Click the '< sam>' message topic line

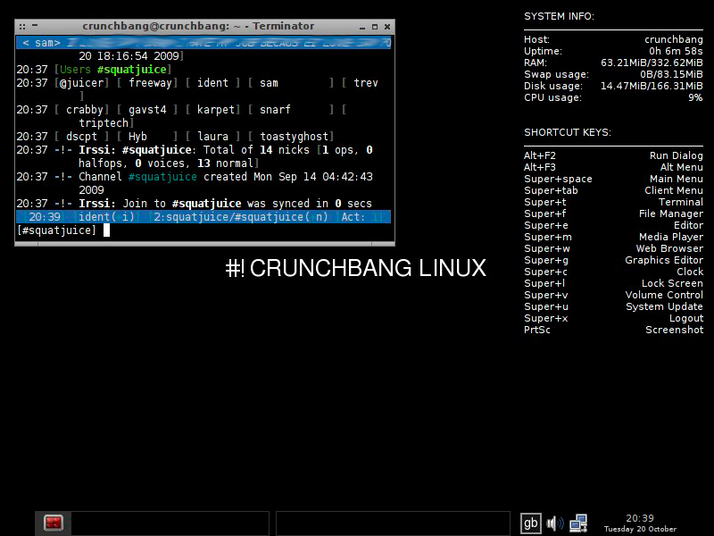pos(203,43)
